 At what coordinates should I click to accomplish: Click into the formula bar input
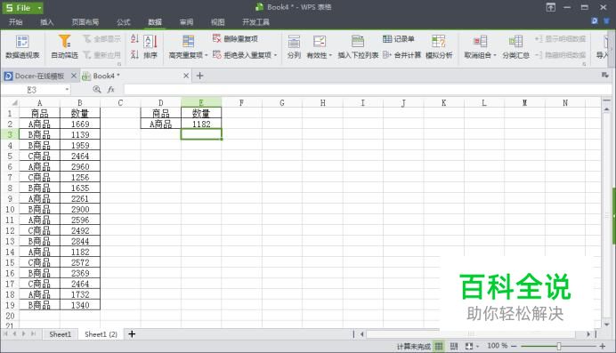(368, 90)
